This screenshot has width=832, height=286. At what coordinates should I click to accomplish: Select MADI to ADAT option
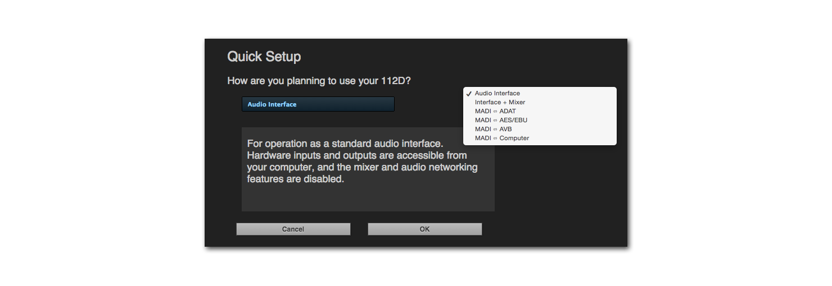point(495,112)
